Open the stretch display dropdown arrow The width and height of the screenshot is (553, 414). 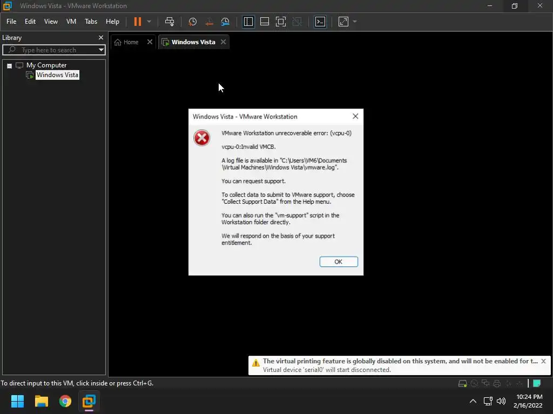(355, 22)
